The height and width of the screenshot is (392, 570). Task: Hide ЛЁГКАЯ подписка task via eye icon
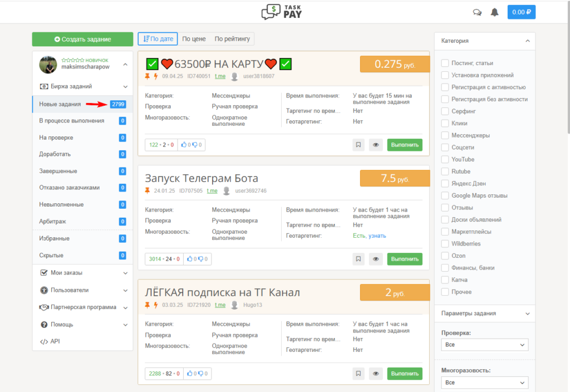(x=376, y=374)
